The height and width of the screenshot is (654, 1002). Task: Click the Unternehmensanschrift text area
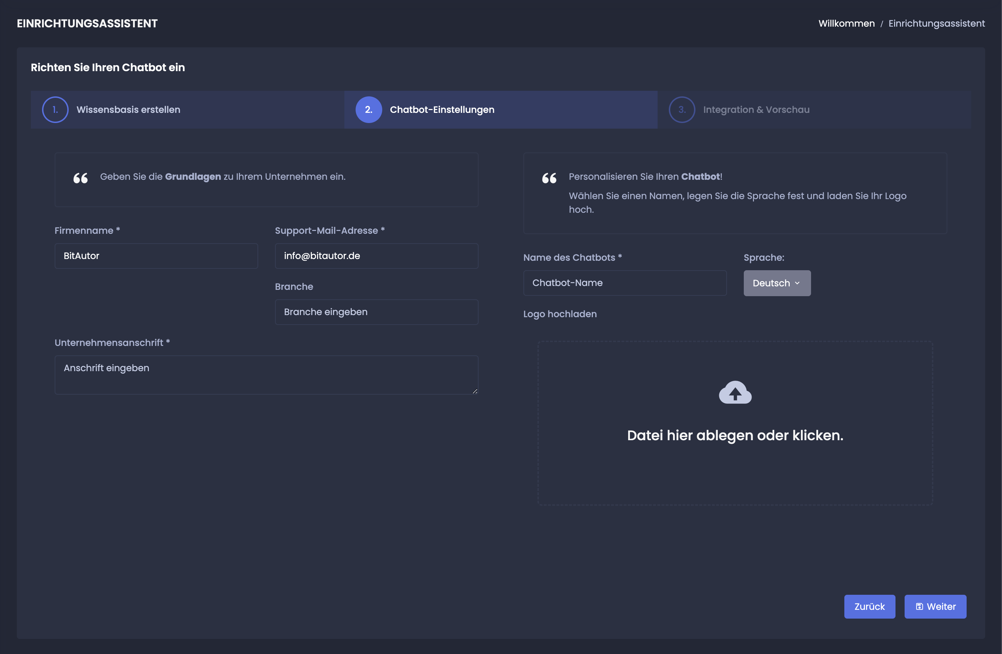pos(266,375)
